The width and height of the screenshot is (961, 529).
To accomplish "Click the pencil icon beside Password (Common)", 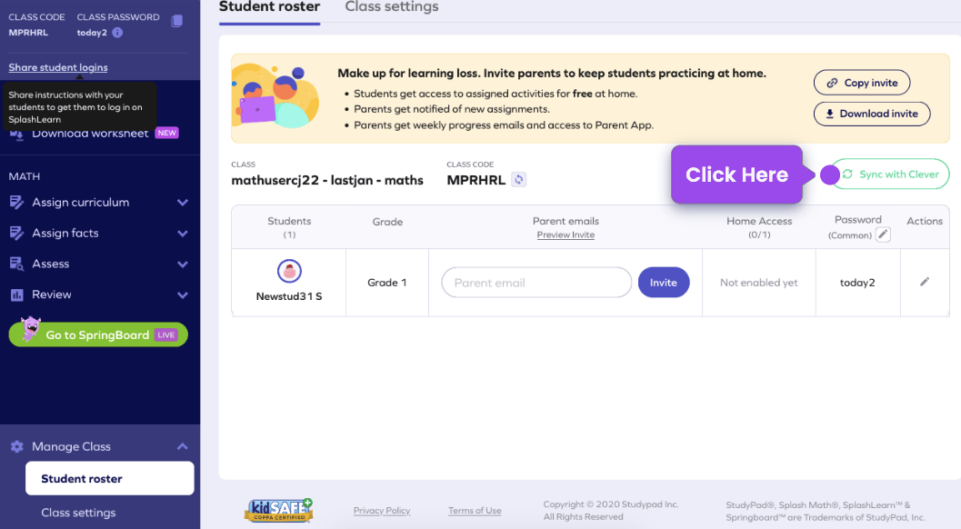I will pyautogui.click(x=882, y=234).
